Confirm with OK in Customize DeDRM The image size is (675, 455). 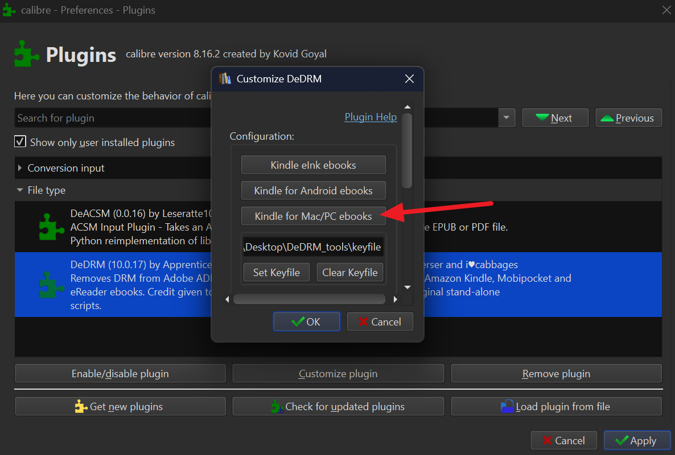click(306, 322)
